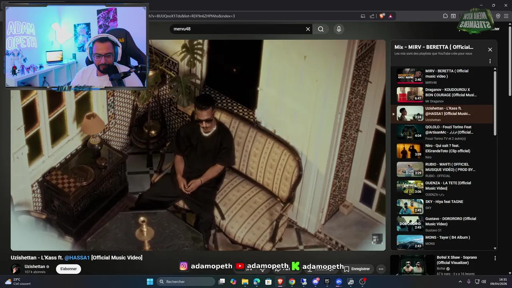Click the share page icon in address bar

click(372, 16)
